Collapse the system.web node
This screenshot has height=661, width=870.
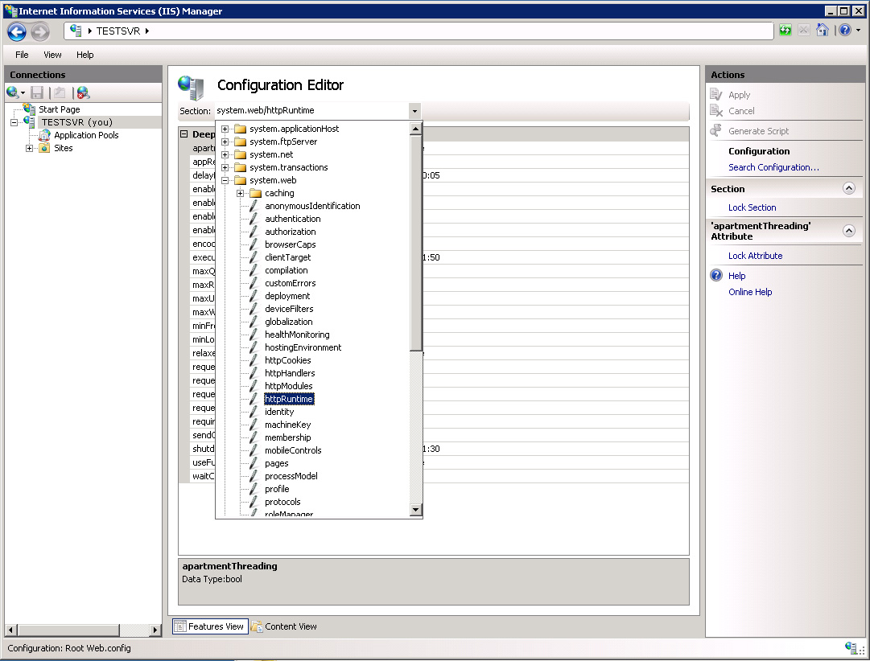(225, 180)
